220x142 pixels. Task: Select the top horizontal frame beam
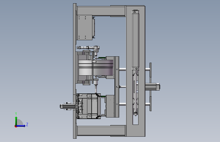[101, 11]
